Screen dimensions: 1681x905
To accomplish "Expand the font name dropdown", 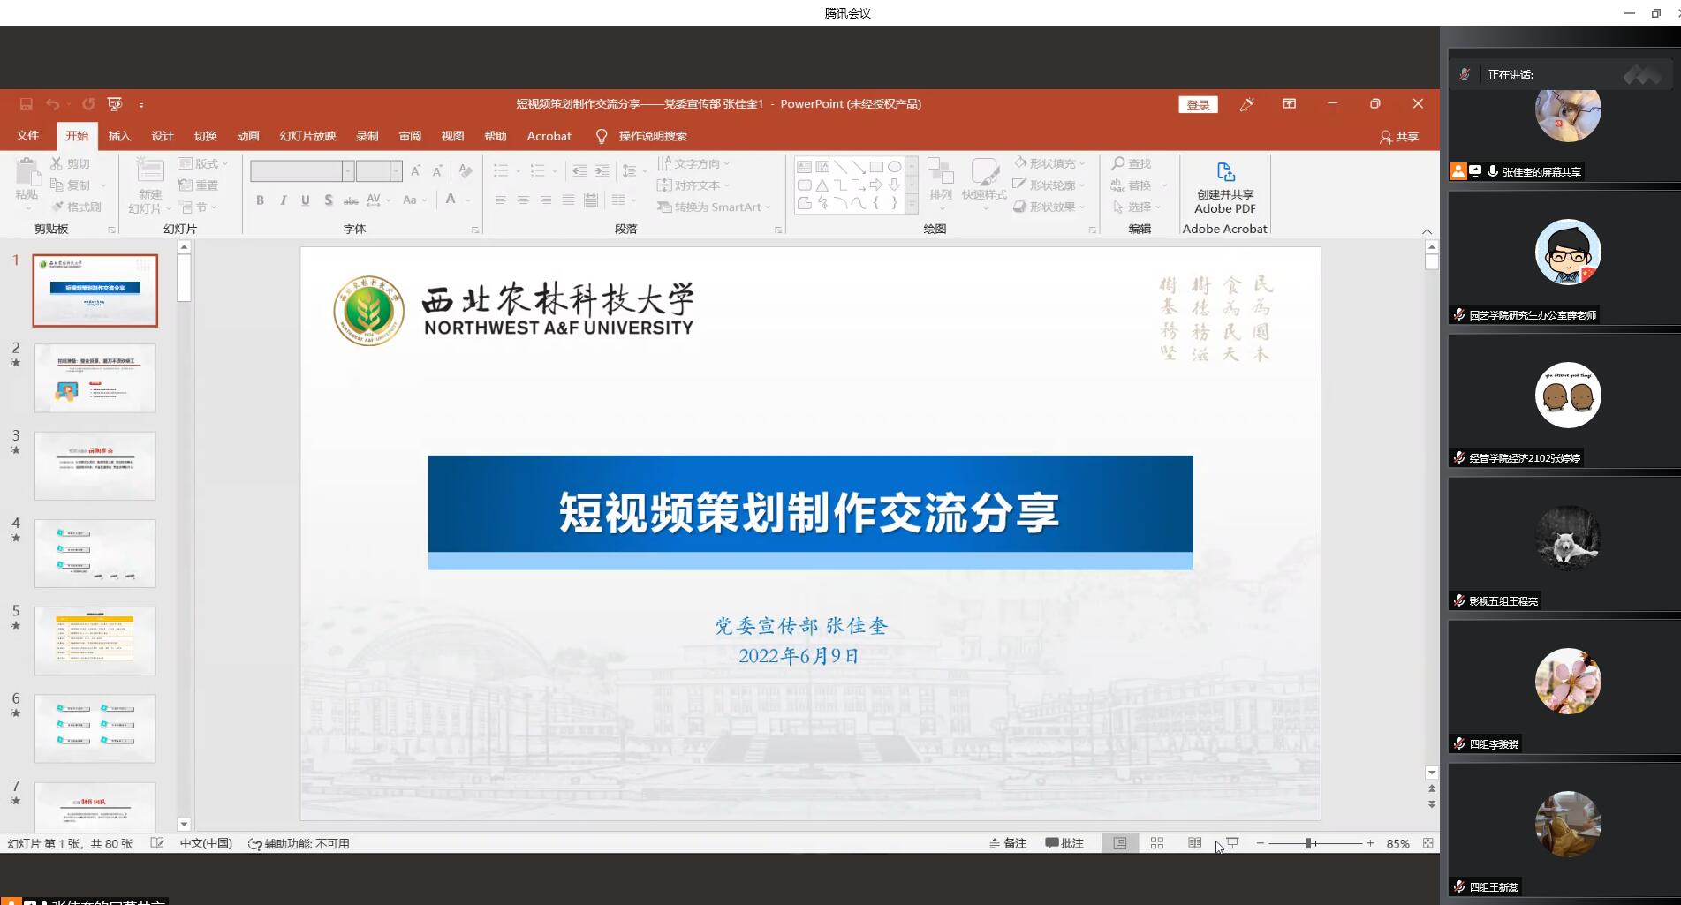I will [348, 171].
